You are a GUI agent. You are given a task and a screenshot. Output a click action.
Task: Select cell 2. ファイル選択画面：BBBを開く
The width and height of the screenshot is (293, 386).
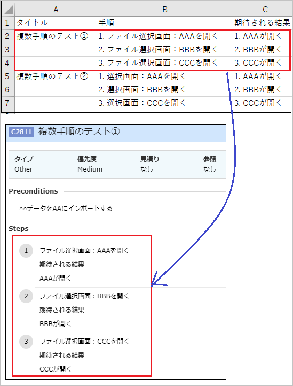click(165, 50)
